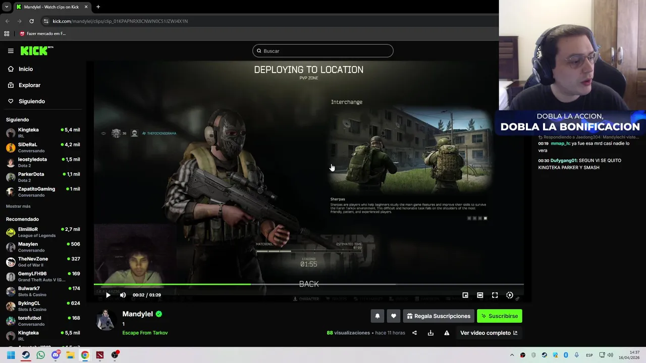646x363 pixels.
Task: Open Mandylel channel name
Action: point(137,314)
